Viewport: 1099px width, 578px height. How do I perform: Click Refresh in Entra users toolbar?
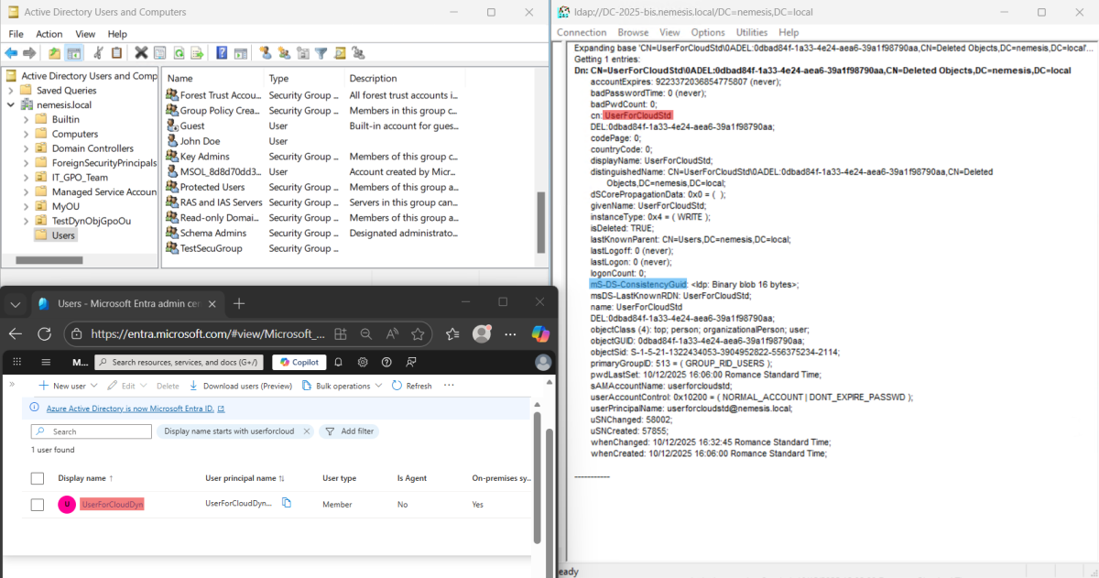click(411, 386)
